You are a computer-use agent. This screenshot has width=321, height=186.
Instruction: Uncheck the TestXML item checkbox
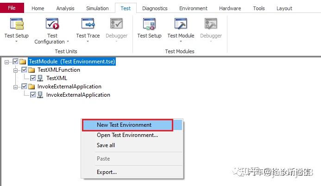click(33, 78)
